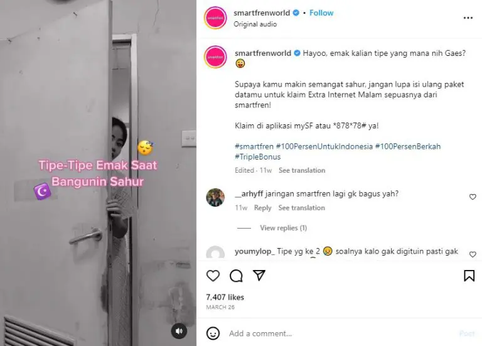Mute the video with the speaker icon
Image resolution: width=482 pixels, height=346 pixels.
click(x=179, y=331)
